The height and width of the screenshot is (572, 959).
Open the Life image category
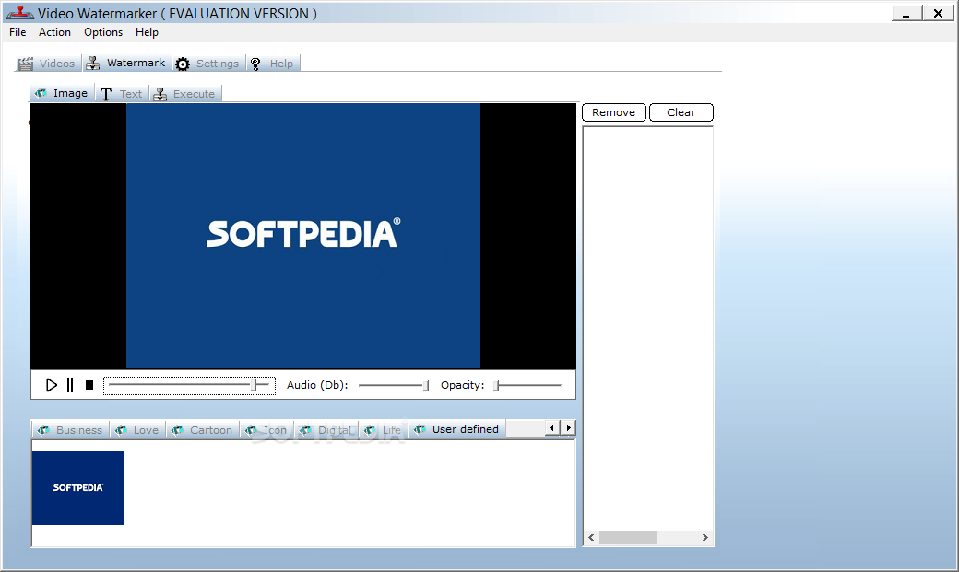click(383, 430)
